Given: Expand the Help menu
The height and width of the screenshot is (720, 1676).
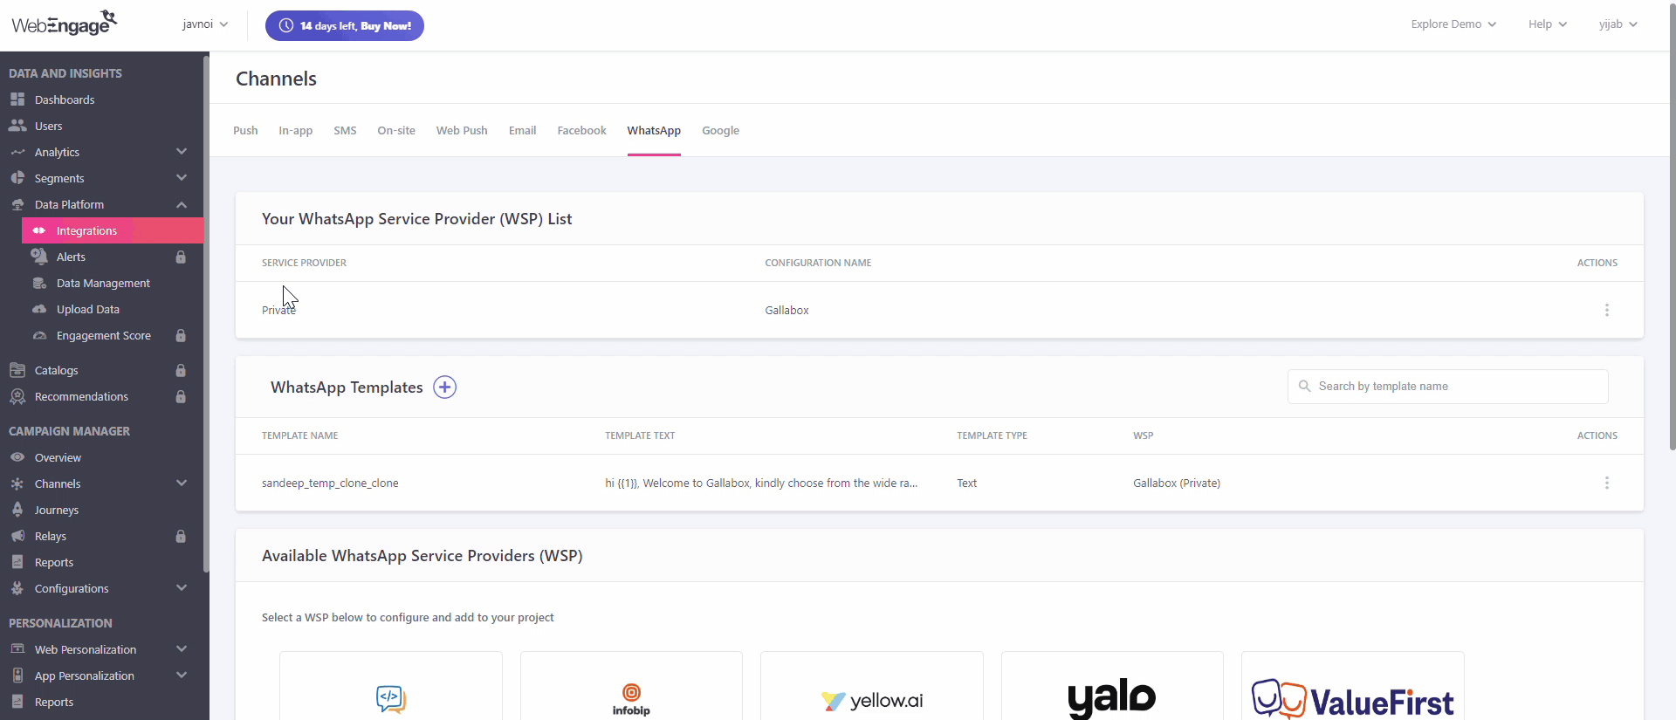Looking at the screenshot, I should point(1547,24).
